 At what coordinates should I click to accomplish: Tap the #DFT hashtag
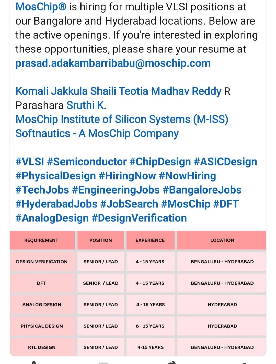point(226,204)
